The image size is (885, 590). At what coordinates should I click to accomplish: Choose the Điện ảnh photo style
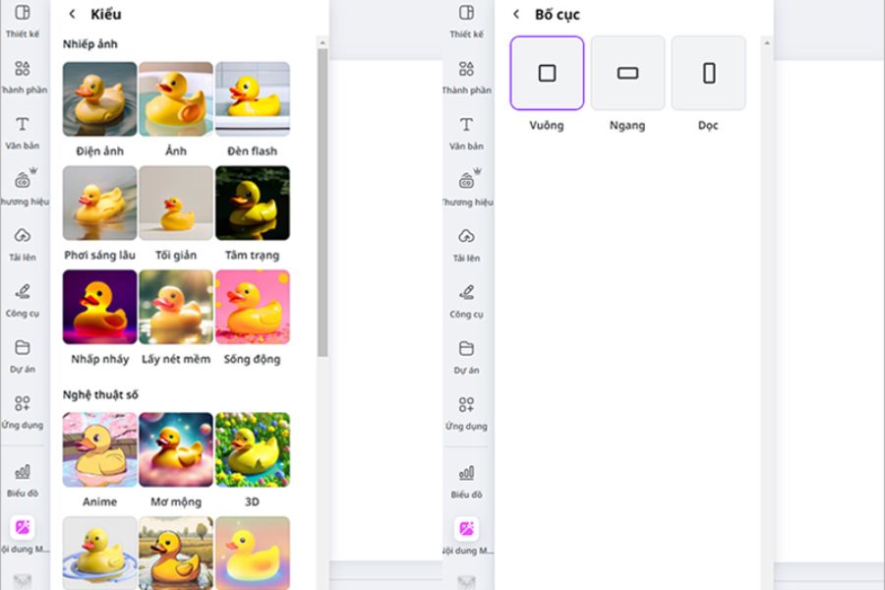99,99
